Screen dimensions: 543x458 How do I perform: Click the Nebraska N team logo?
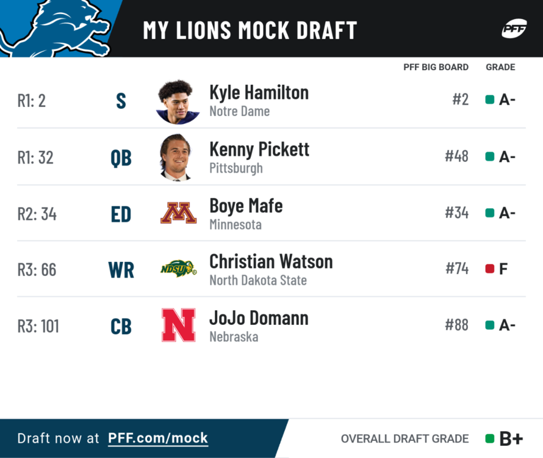click(178, 325)
